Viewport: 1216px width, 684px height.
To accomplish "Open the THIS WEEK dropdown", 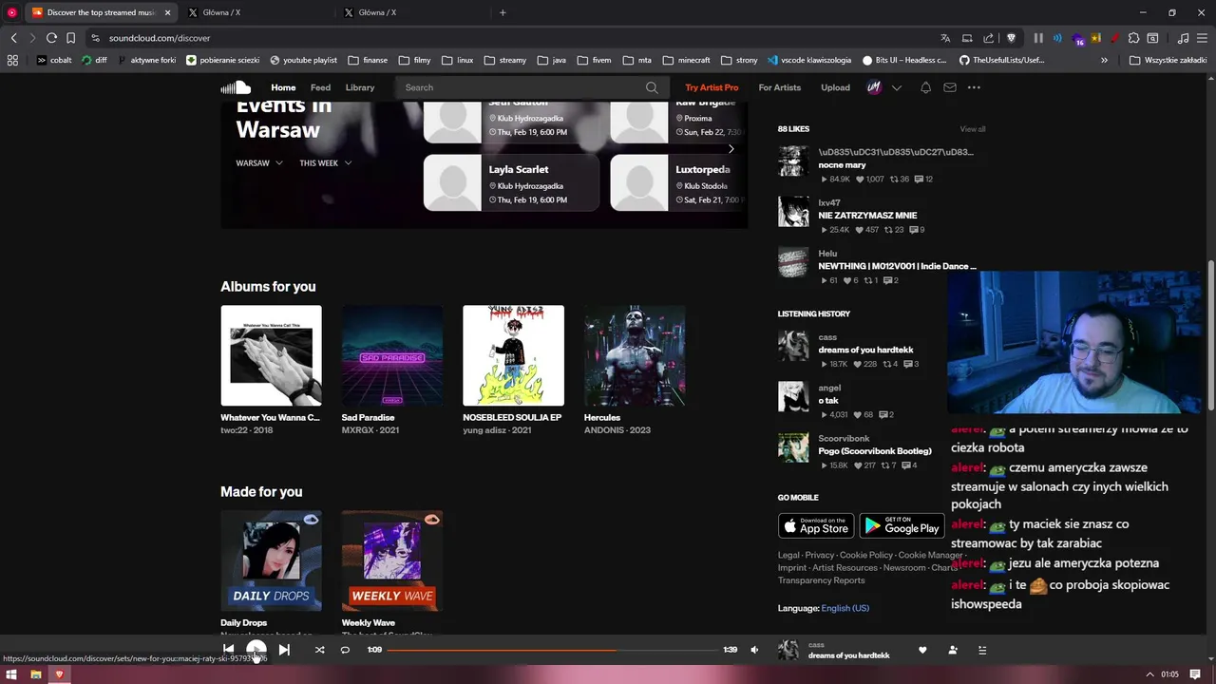I will [326, 163].
